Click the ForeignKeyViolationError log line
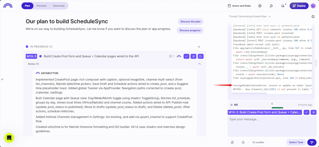 pyautogui.click(x=272, y=85)
